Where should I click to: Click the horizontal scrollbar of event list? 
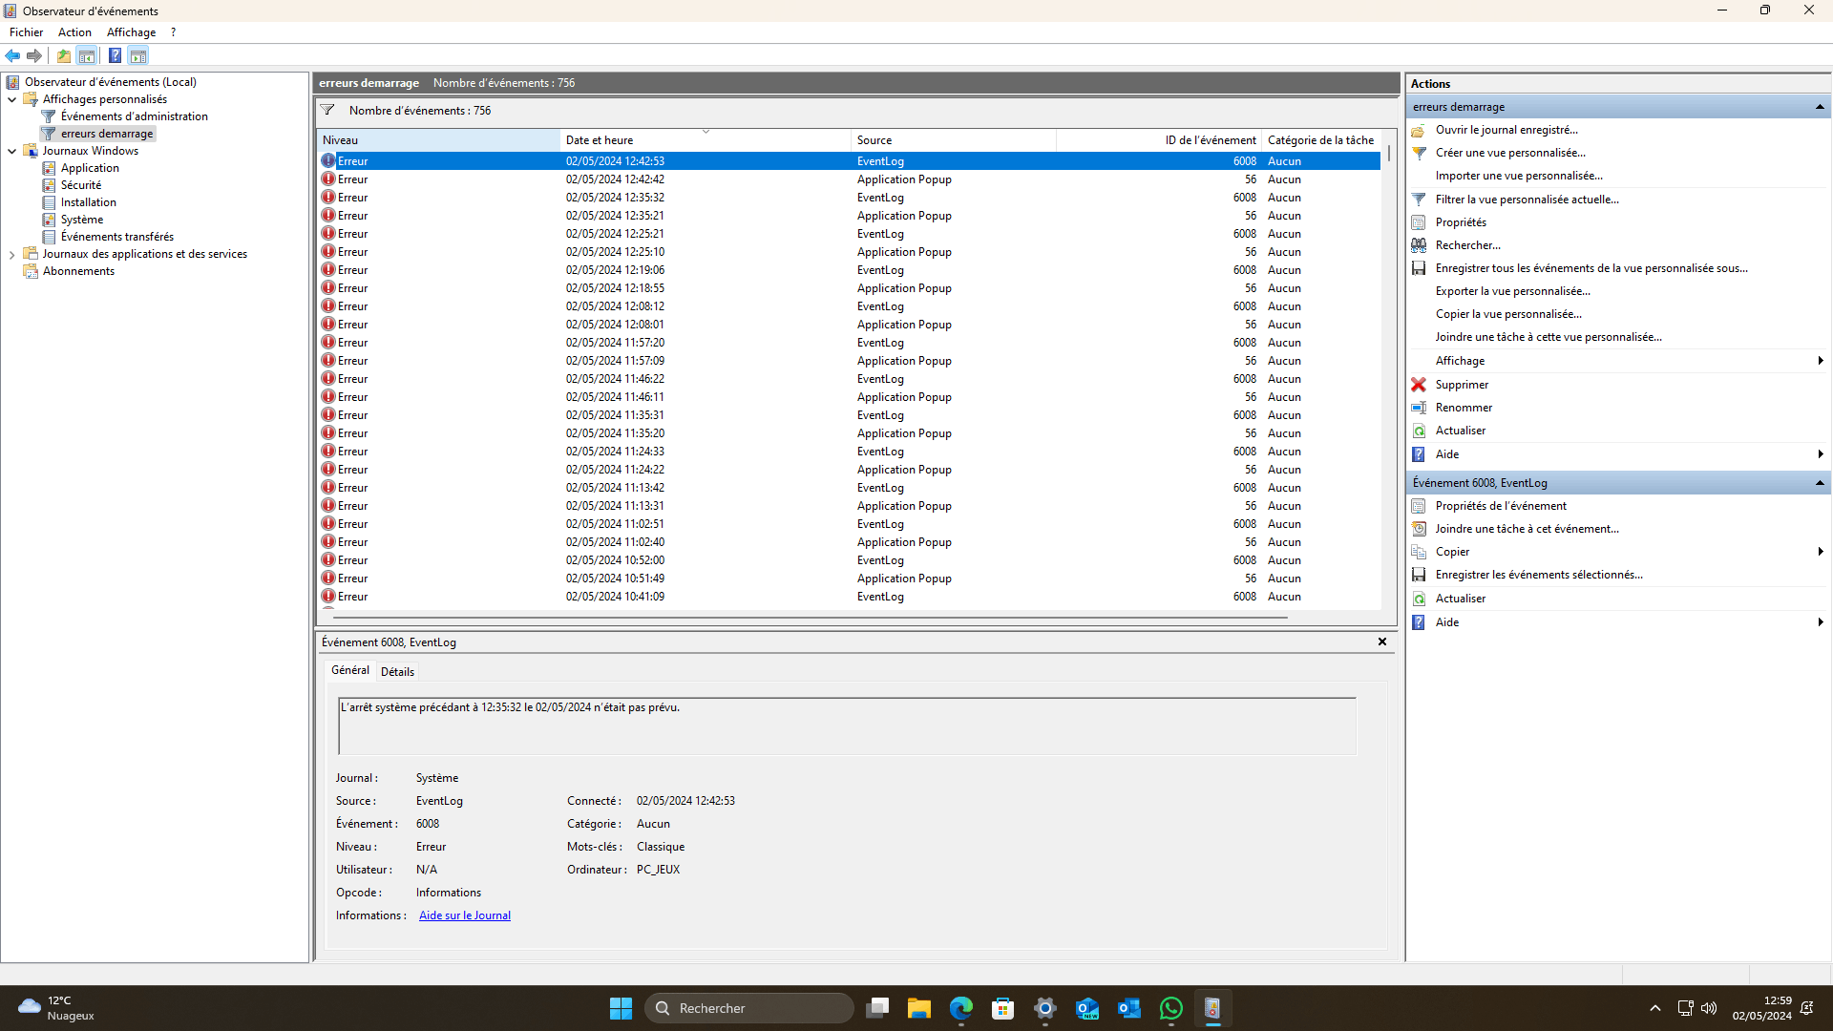point(810,618)
